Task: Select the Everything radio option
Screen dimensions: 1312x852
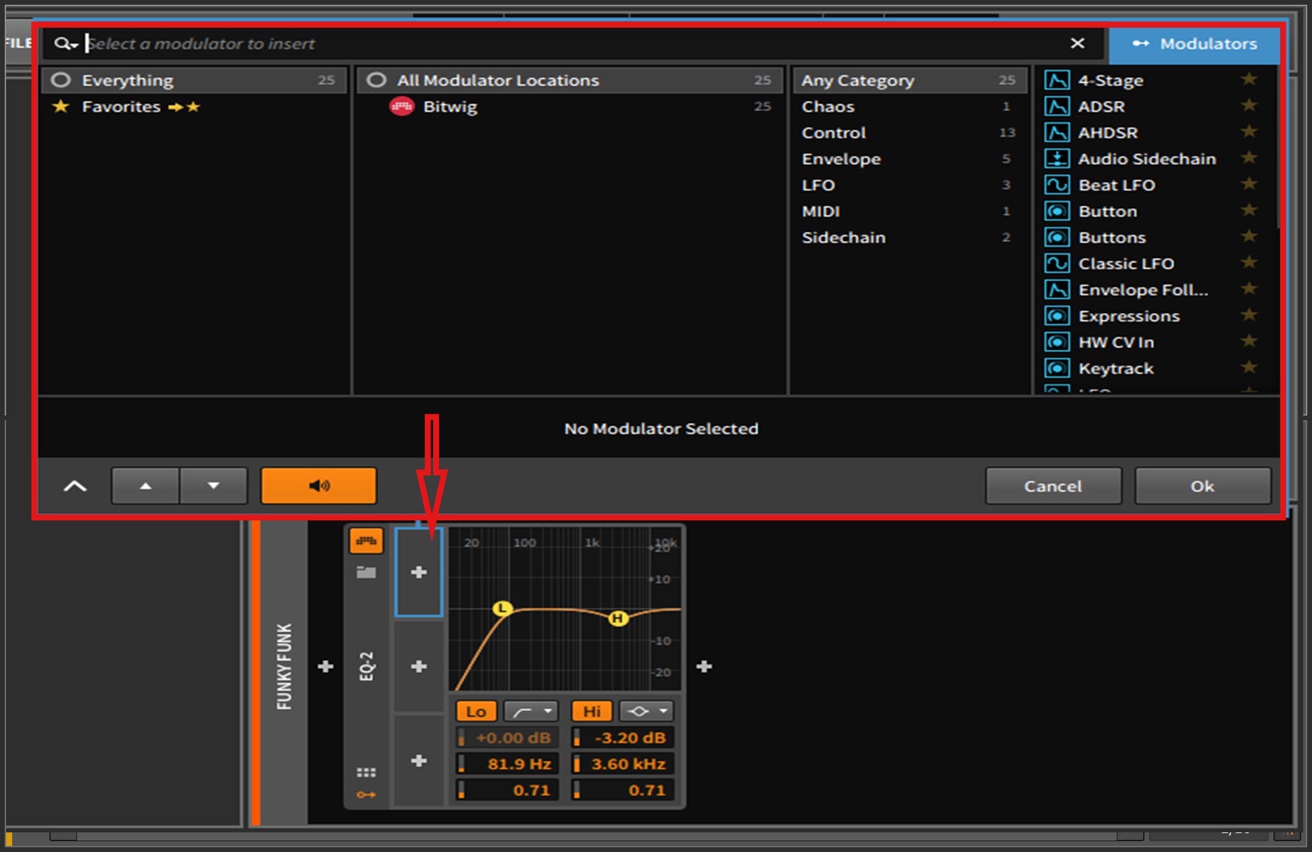Action: 61,80
